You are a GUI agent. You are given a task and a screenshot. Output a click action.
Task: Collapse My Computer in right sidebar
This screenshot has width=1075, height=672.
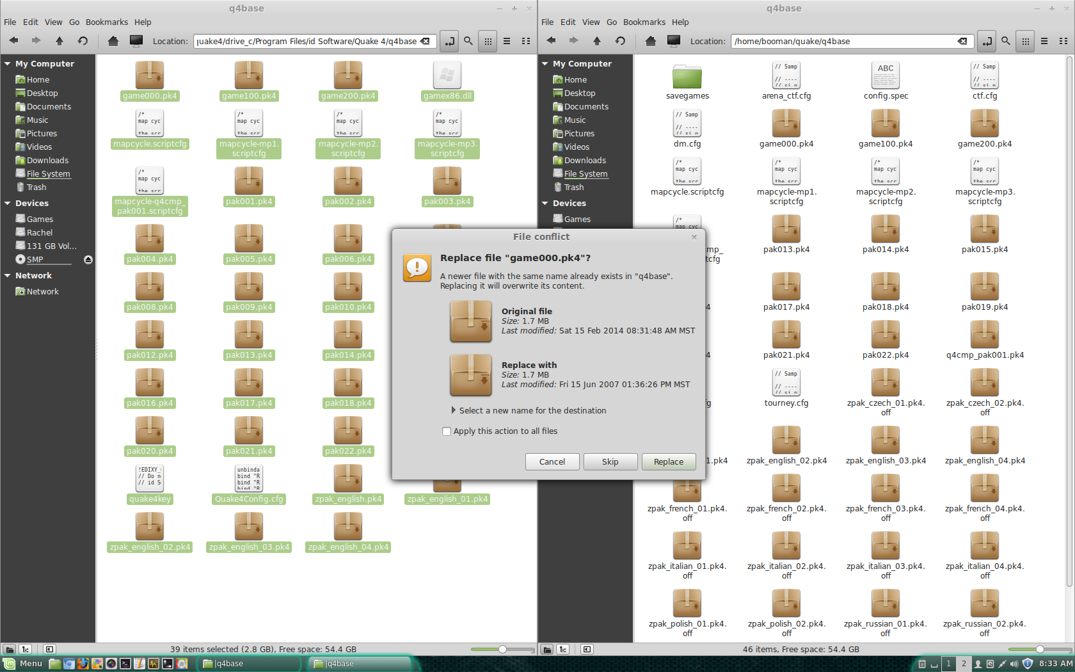[x=545, y=64]
